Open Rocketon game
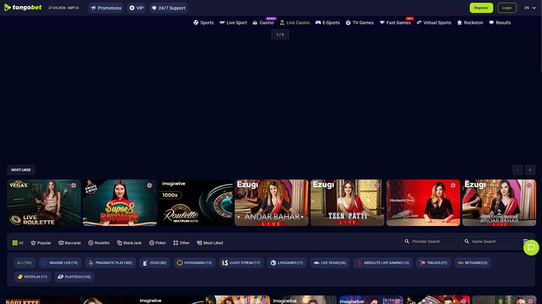 pos(470,23)
